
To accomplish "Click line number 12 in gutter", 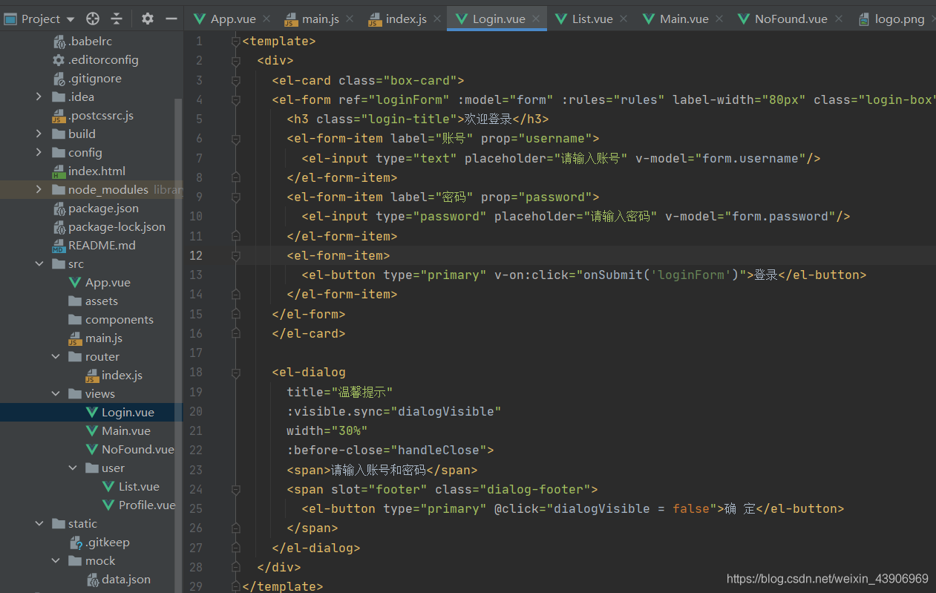I will pyautogui.click(x=196, y=255).
